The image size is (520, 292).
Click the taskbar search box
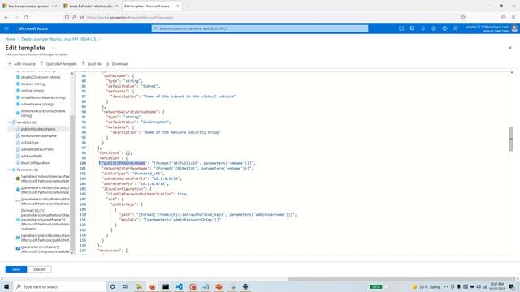click(x=59, y=286)
